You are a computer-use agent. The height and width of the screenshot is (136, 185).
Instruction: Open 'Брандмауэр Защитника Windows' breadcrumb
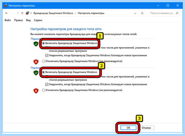(x=53, y=13)
